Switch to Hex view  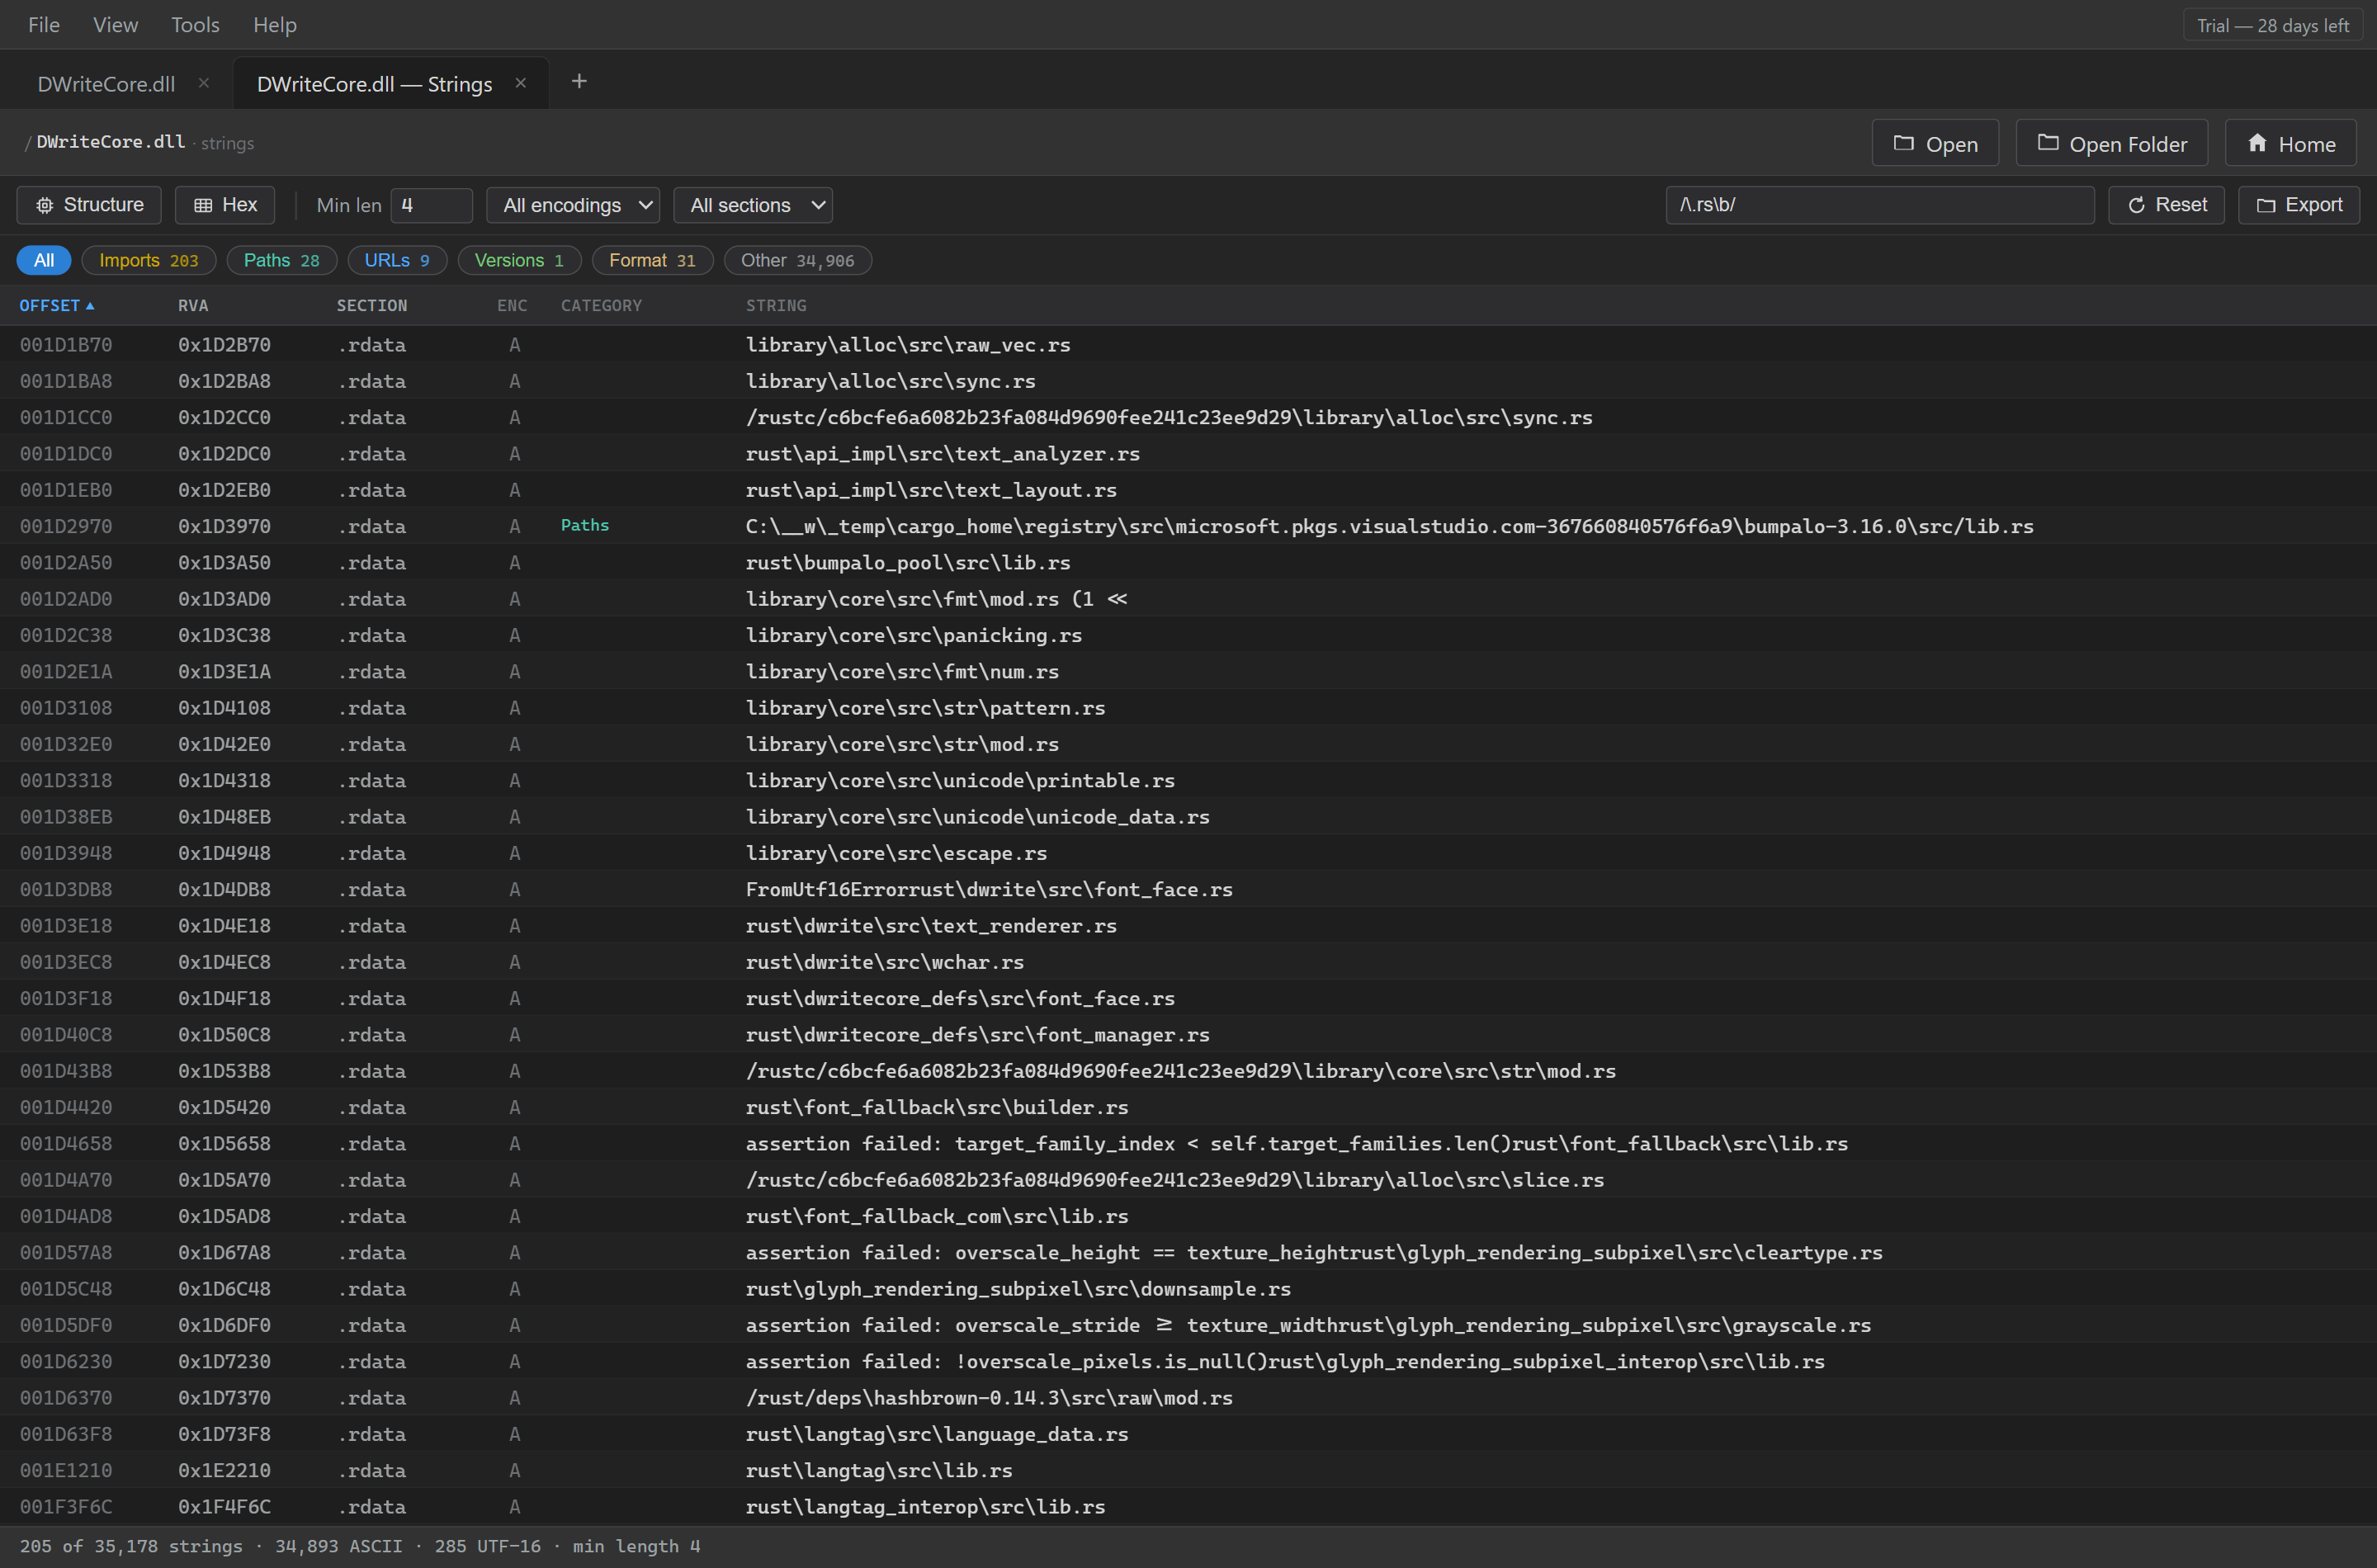point(225,205)
